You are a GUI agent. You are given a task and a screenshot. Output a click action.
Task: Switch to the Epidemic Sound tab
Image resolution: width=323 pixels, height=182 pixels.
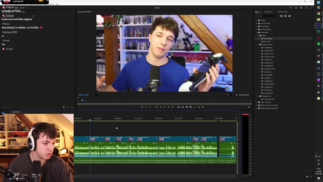click(283, 12)
